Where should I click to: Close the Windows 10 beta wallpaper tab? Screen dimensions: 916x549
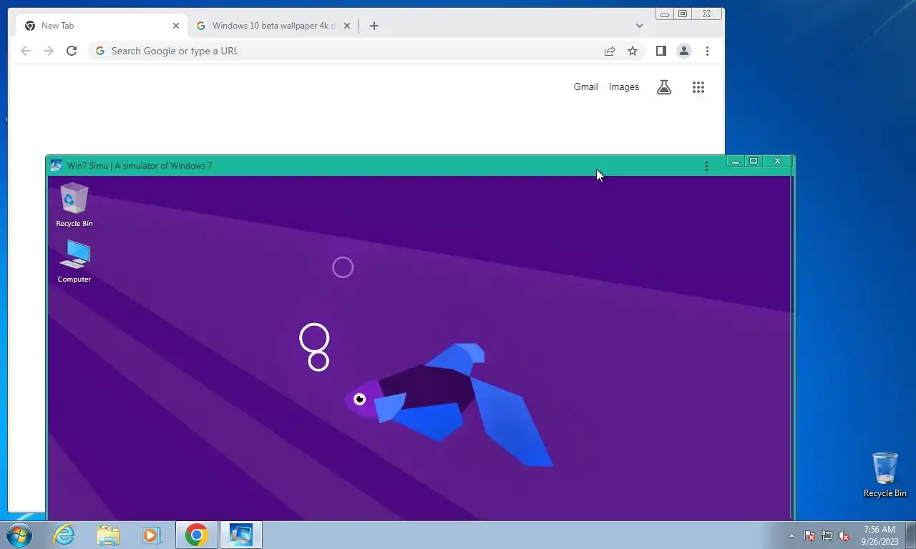click(x=347, y=26)
